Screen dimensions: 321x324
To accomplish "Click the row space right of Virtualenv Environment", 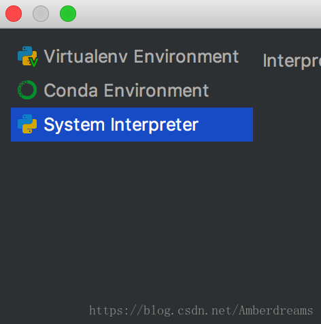I will pos(246,56).
